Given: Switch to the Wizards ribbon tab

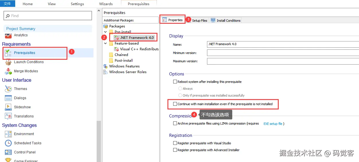Looking at the screenshot, I should pyautogui.click(x=106, y=4).
